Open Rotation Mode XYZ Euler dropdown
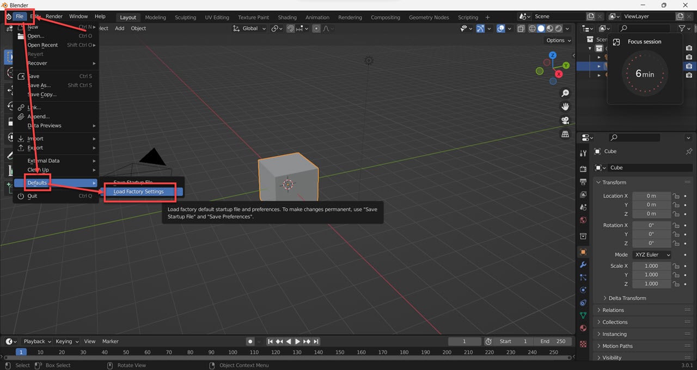697x370 pixels. coord(651,255)
